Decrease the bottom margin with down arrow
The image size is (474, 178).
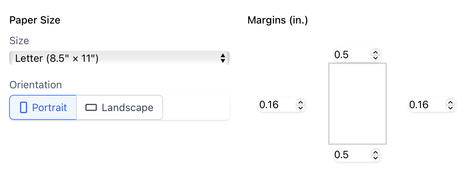[375, 158]
